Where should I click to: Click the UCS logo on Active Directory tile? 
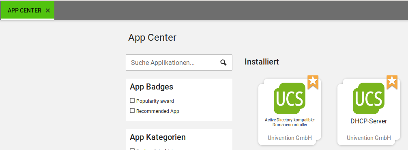click(290, 98)
